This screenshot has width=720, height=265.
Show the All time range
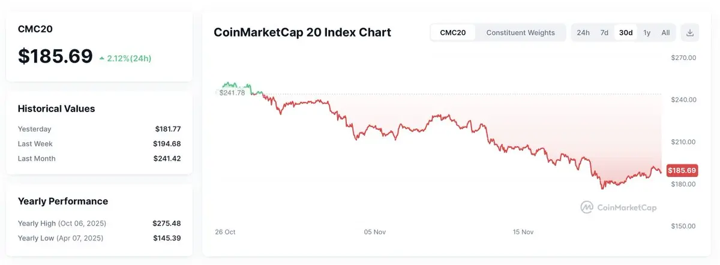point(665,32)
